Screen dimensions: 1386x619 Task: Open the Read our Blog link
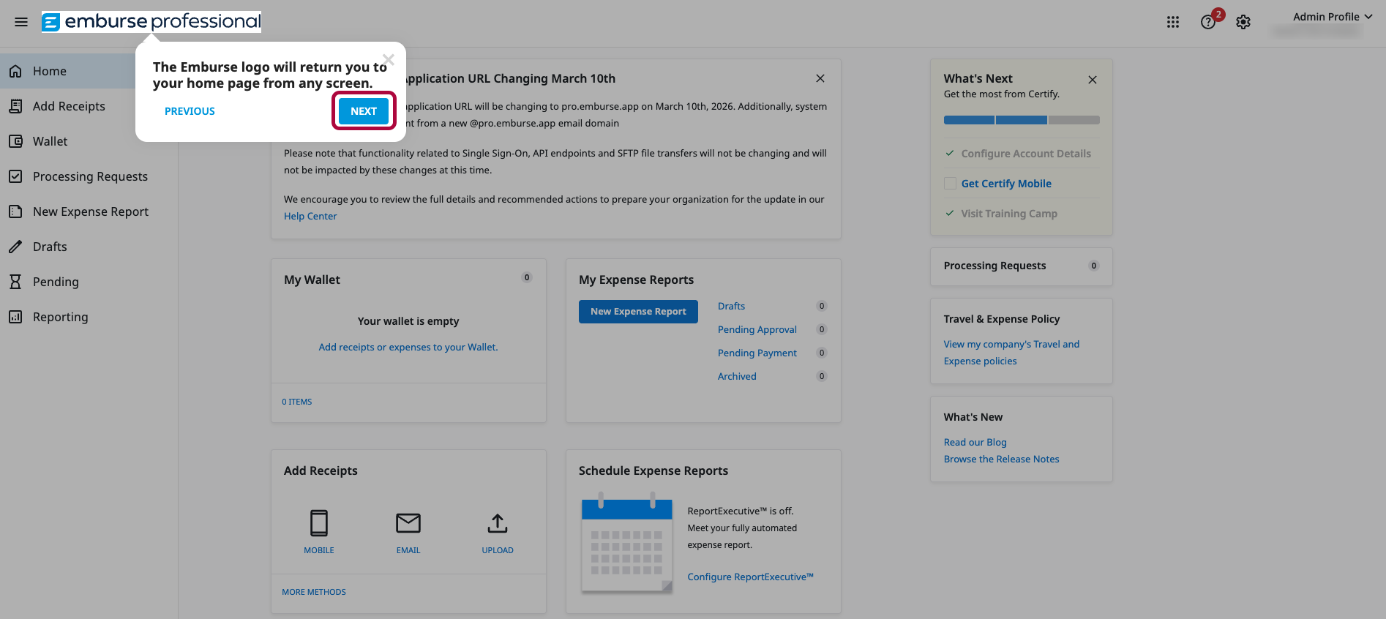pyautogui.click(x=975, y=443)
